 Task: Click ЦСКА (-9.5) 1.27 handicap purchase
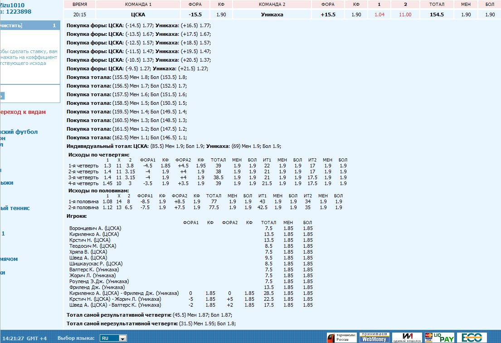(x=137, y=69)
